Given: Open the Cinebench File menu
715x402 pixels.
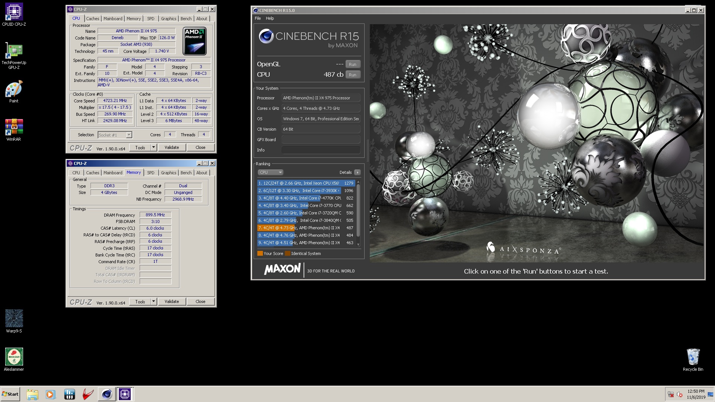Looking at the screenshot, I should click(258, 18).
